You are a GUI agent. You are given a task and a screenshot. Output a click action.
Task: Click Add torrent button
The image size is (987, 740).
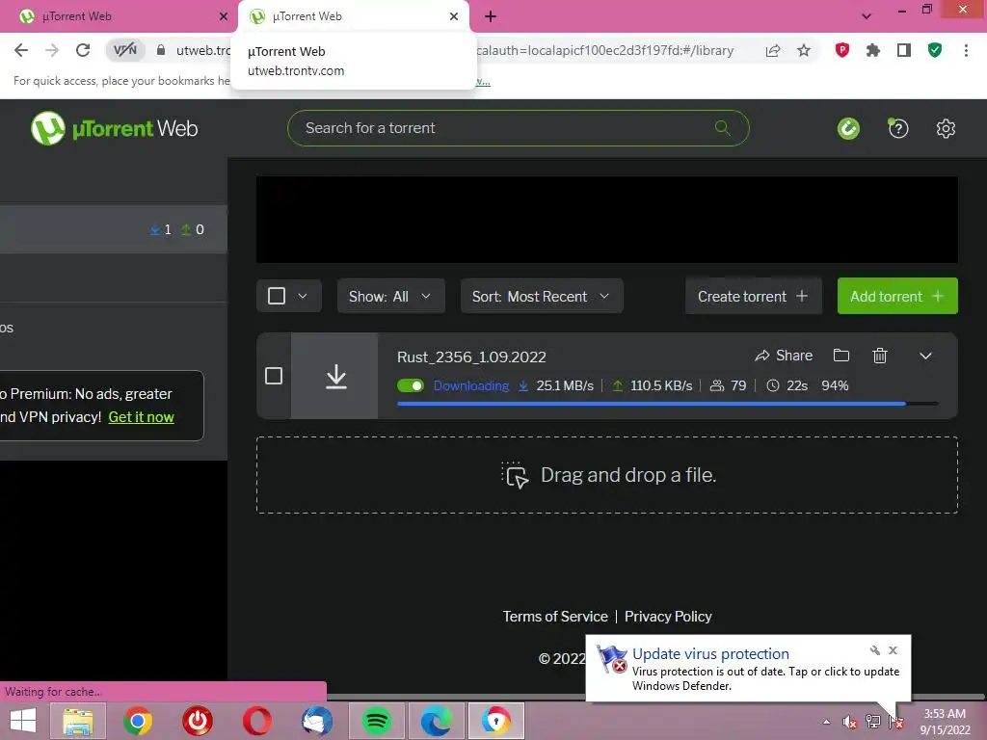897,296
